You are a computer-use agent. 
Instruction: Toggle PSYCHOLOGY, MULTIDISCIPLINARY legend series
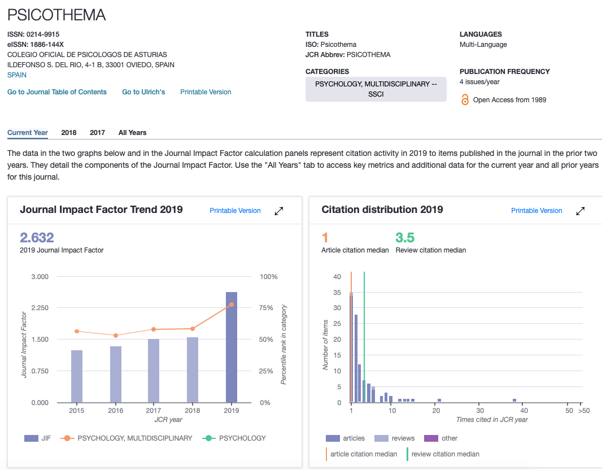126,438
